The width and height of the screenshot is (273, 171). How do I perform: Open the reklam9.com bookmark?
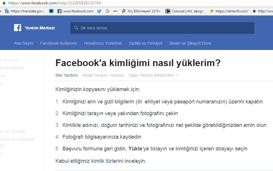click(x=229, y=11)
